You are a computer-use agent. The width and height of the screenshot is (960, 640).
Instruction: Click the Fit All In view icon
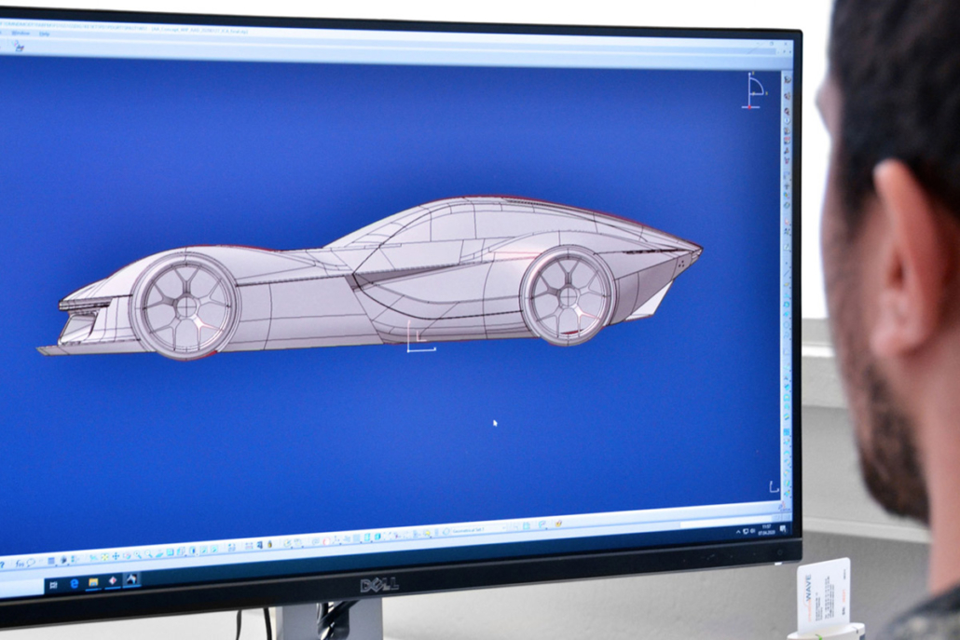(103, 558)
